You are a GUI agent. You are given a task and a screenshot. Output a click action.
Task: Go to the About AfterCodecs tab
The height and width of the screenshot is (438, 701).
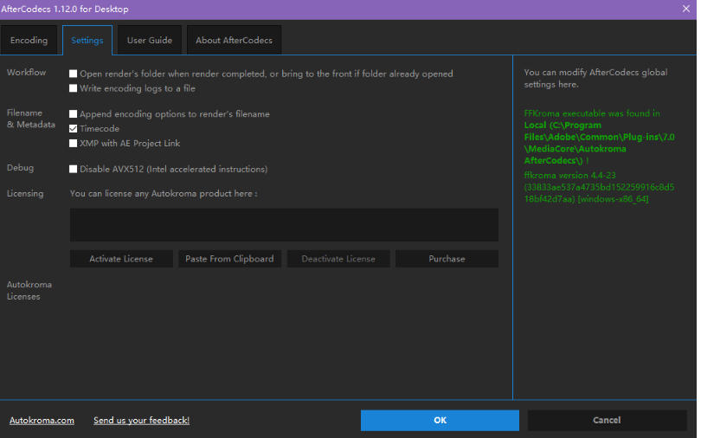(x=234, y=41)
